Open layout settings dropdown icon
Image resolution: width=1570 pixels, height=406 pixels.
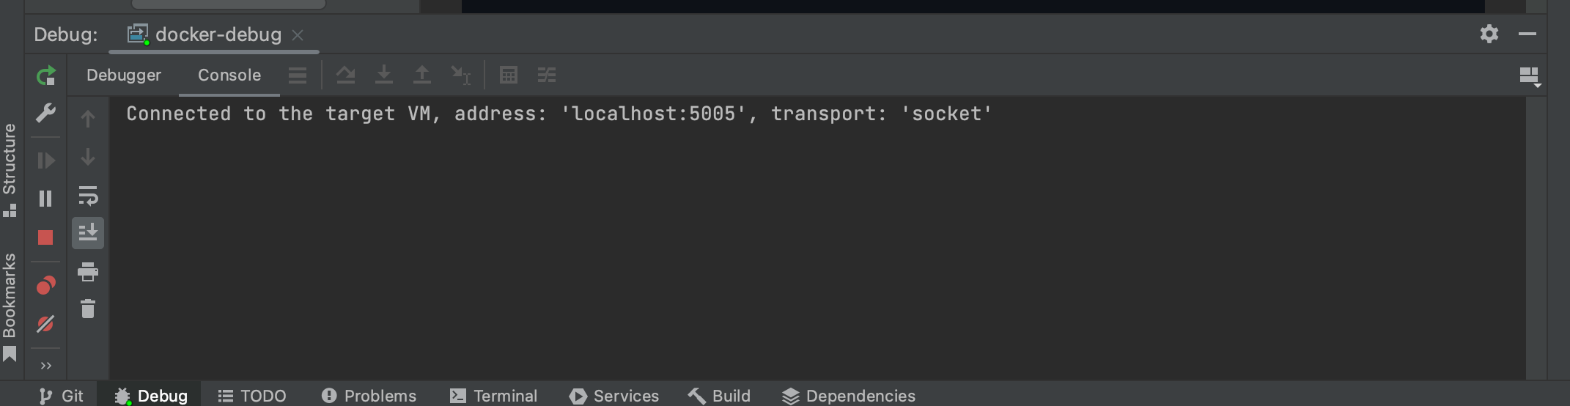pyautogui.click(x=1530, y=76)
